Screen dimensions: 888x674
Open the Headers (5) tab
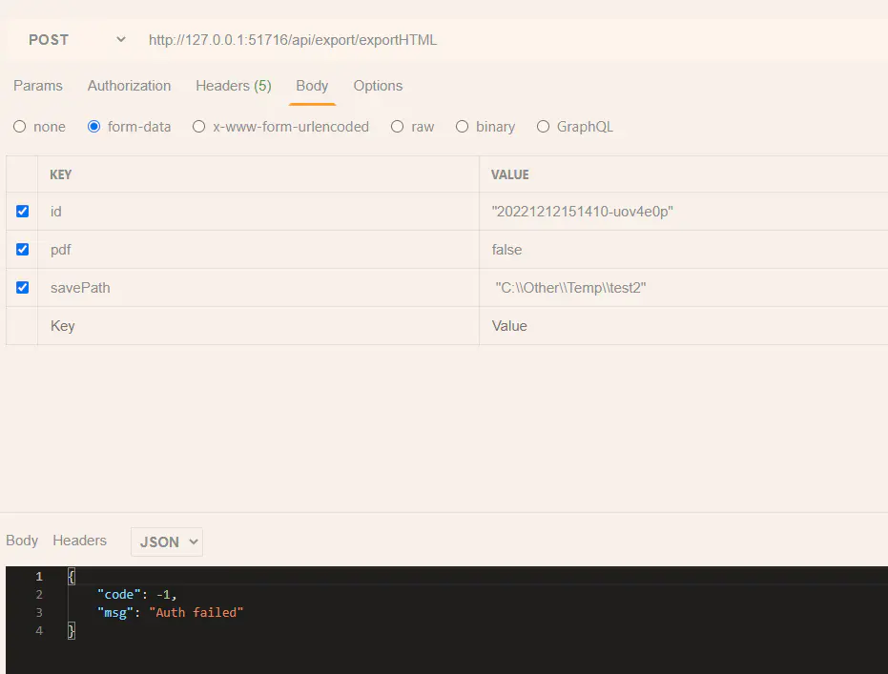(x=233, y=86)
